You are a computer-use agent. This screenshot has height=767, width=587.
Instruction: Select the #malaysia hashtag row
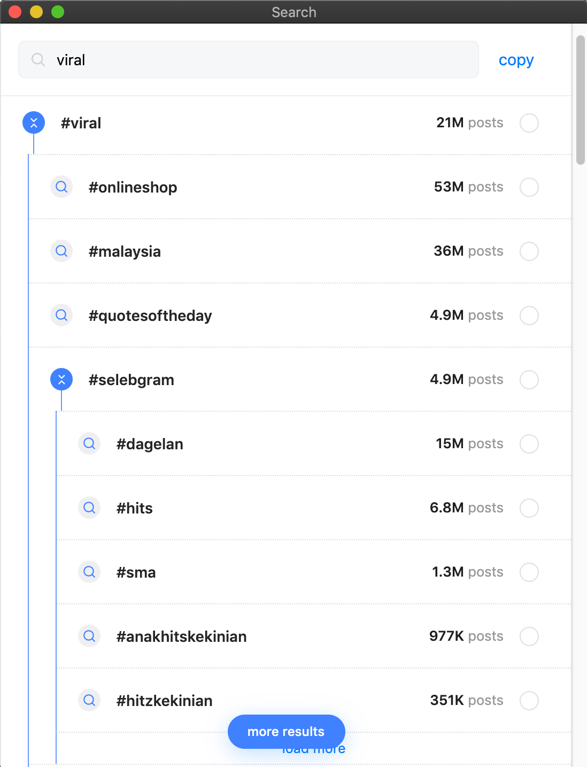300,251
